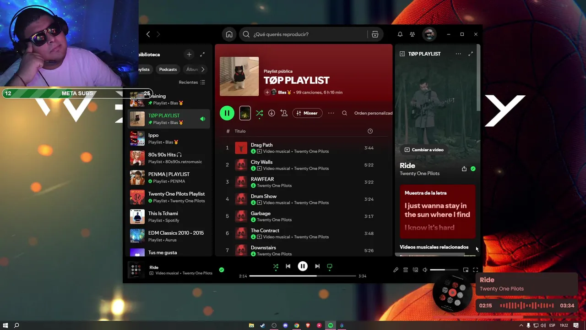Click the playlist preview thumbnail beside pause
The width and height of the screenshot is (586, 330).
click(245, 113)
